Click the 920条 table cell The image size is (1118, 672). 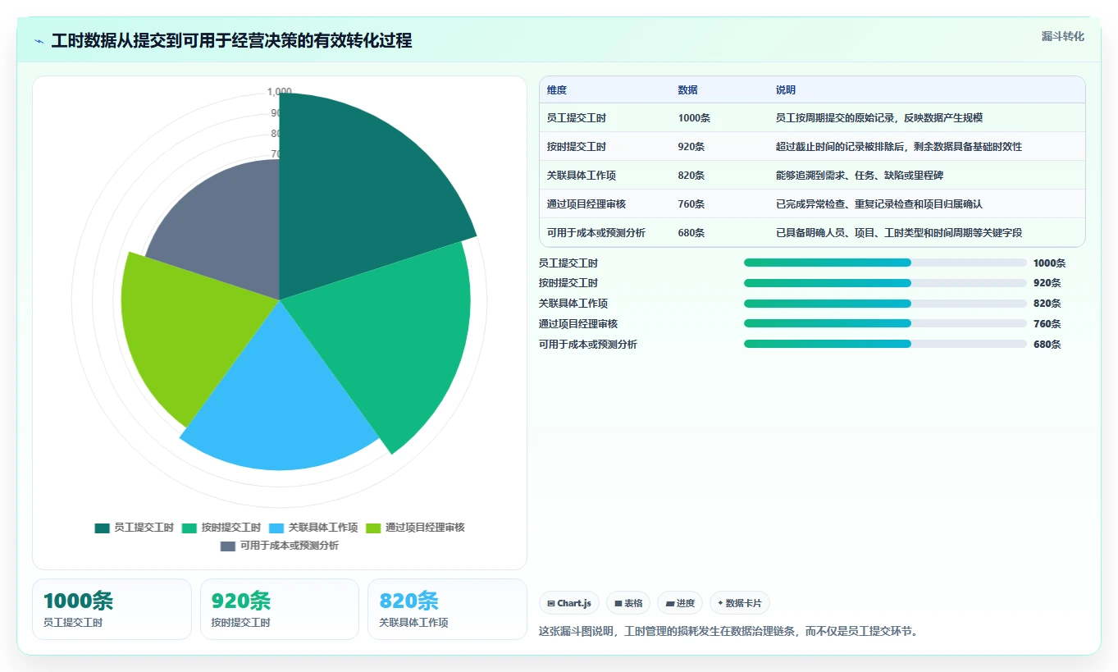click(x=691, y=147)
